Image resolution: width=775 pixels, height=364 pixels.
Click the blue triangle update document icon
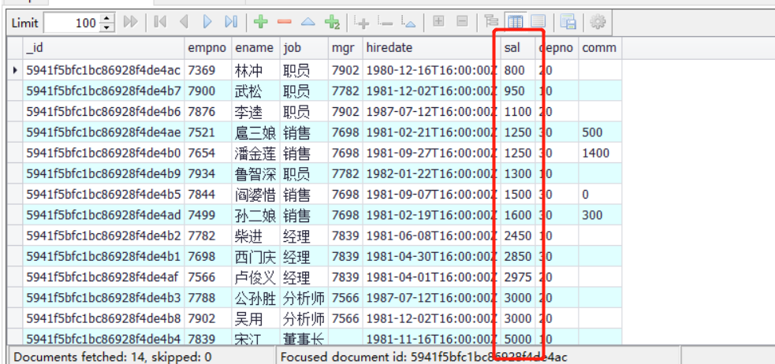coord(308,22)
